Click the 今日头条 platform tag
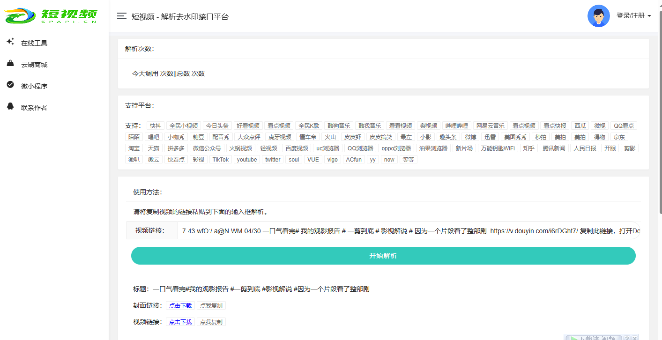The height and width of the screenshot is (340, 662). [x=217, y=126]
